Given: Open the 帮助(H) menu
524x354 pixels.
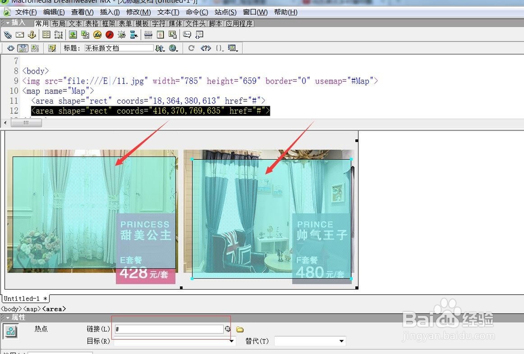Looking at the screenshot, I should pos(286,13).
